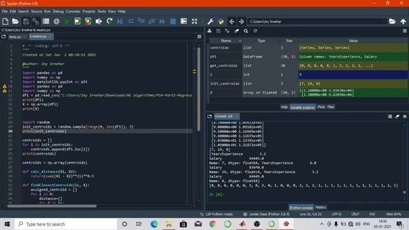Click the @ symbol finder icon
This screenshot has width=409, height=230.
pos(56,21)
